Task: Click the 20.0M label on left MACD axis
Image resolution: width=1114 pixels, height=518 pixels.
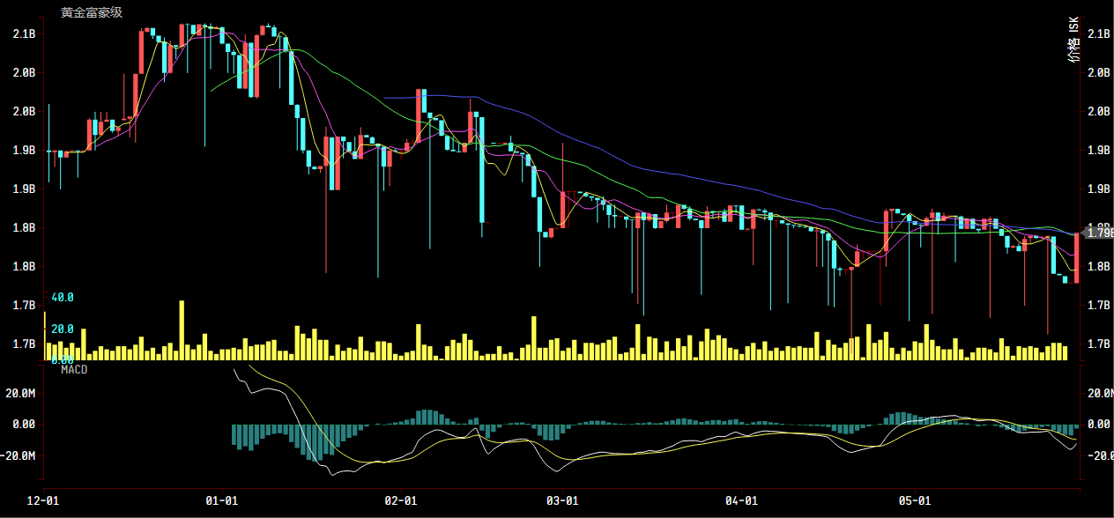Action: (x=23, y=393)
